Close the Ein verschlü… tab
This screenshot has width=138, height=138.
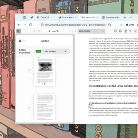[x=97, y=17]
